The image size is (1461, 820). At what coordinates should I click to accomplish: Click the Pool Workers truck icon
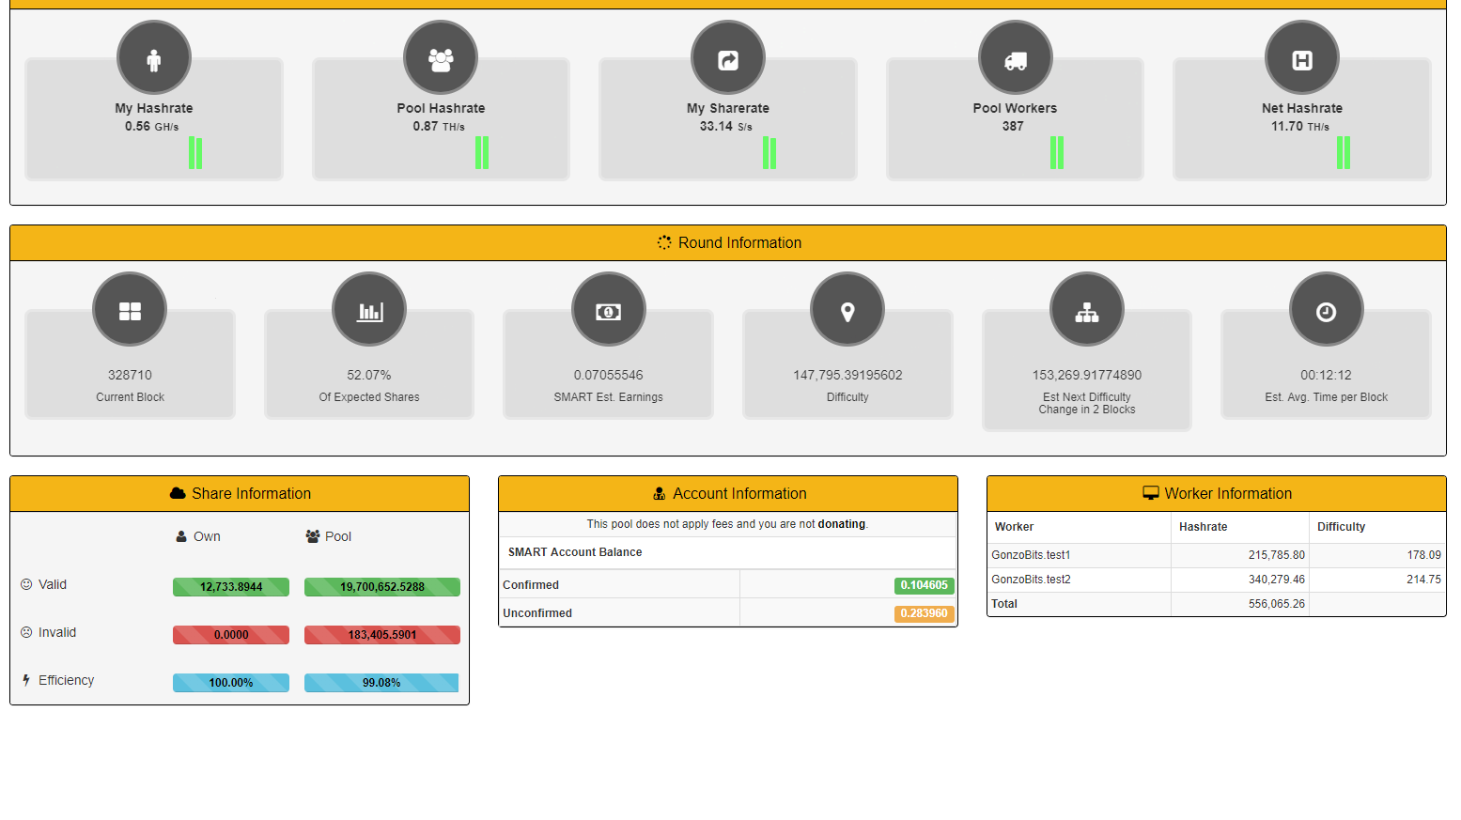(1015, 58)
